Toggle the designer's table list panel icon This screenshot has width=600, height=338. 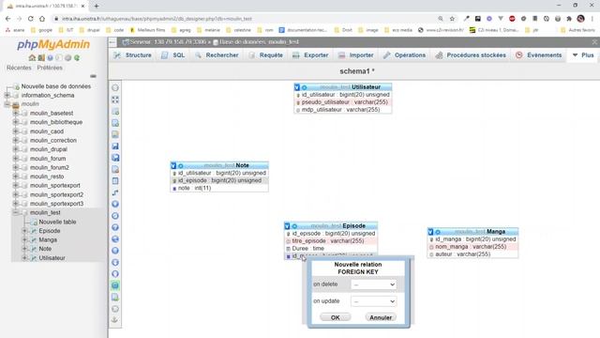point(115,87)
